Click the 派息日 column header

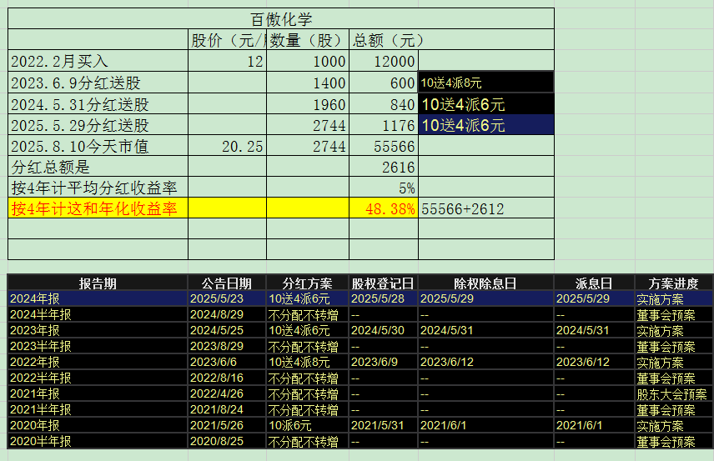click(x=594, y=283)
